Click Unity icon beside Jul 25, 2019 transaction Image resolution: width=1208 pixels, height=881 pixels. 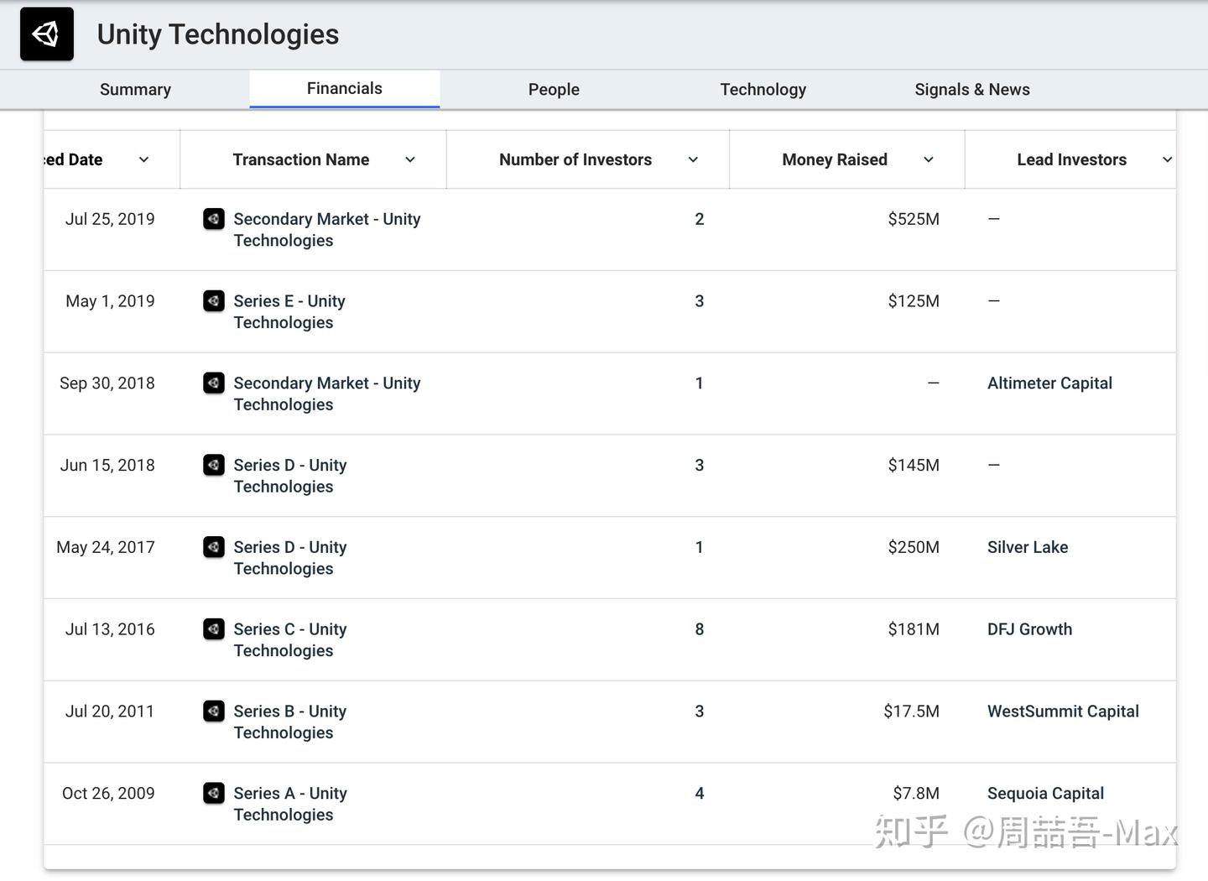tap(214, 219)
